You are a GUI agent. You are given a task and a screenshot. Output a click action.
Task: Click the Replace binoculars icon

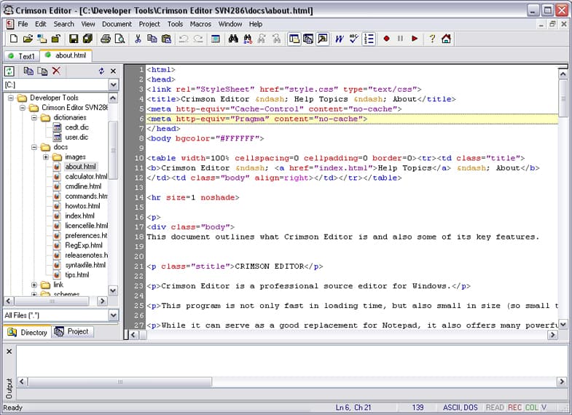click(x=248, y=39)
